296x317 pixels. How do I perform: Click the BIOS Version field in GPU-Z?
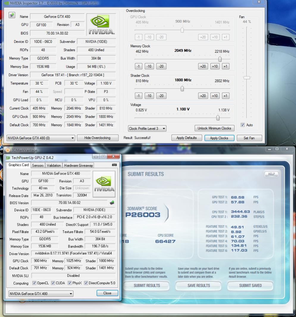[69, 203]
